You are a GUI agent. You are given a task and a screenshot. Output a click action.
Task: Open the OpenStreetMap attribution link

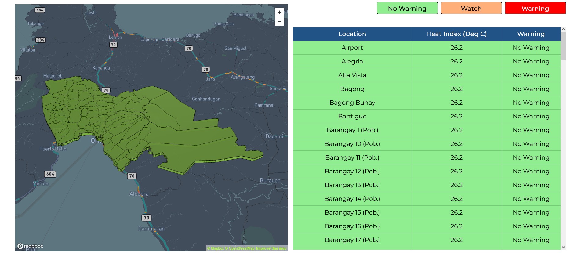coord(240,248)
